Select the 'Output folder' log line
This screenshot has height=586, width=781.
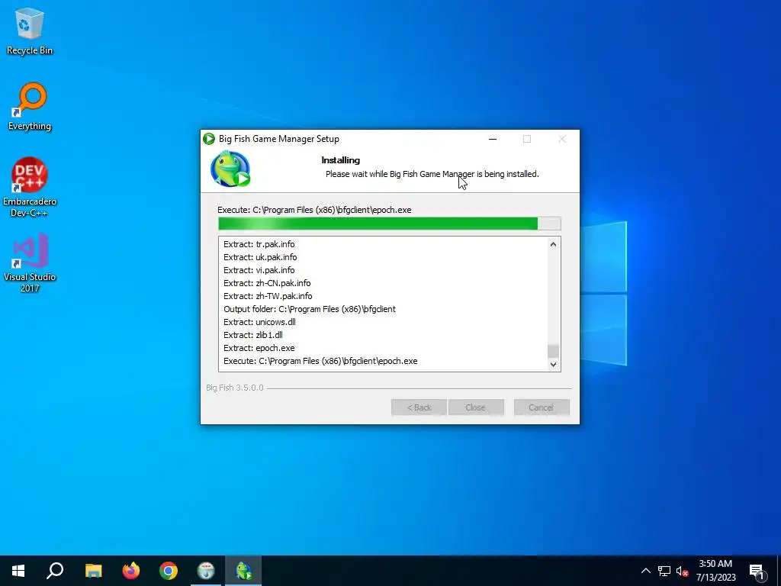pyautogui.click(x=310, y=309)
